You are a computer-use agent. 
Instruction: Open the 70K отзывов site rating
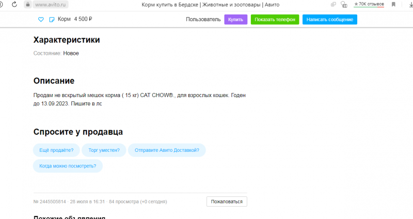369,5
